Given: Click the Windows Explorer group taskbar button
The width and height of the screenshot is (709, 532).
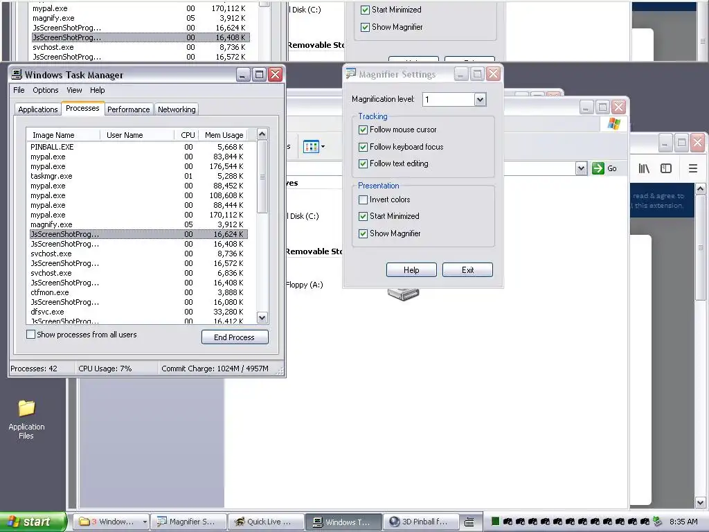Looking at the screenshot, I should [111, 522].
